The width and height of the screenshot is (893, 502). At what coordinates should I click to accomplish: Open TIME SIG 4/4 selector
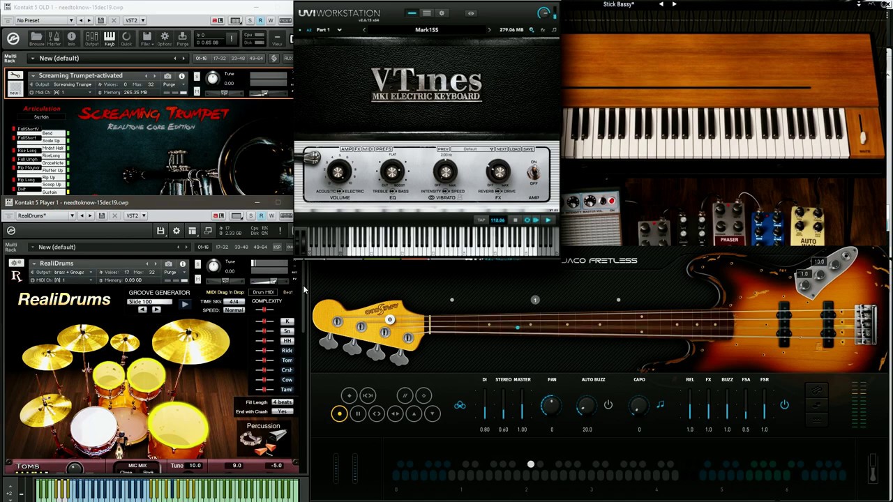tap(234, 301)
